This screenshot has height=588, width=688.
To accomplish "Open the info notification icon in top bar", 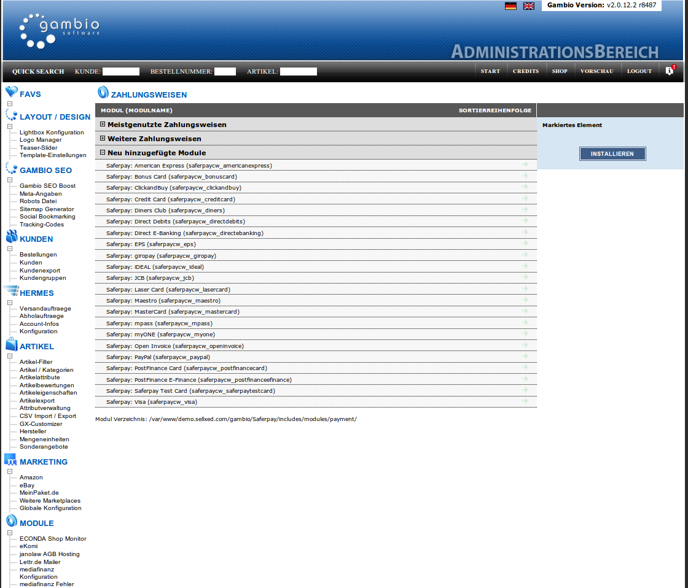I will (670, 71).
